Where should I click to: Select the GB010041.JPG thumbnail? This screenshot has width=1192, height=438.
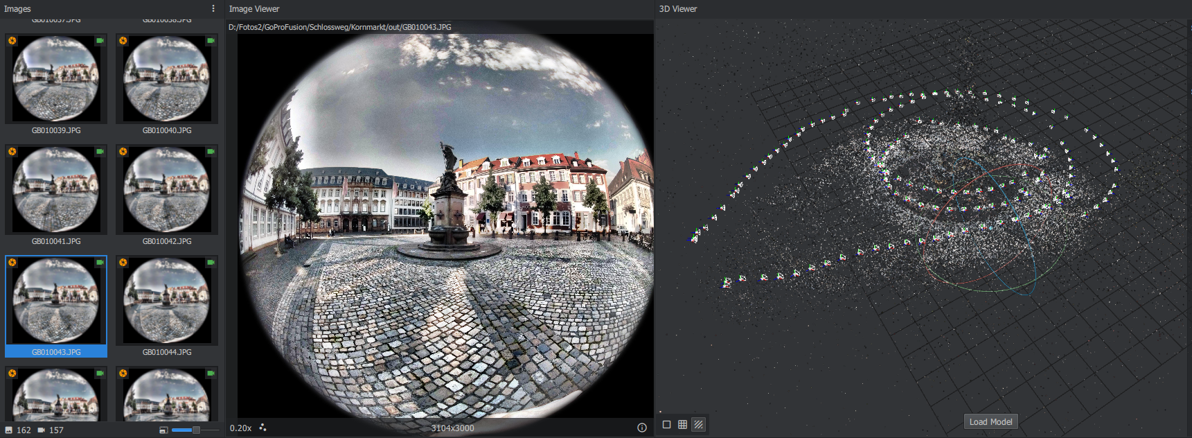pyautogui.click(x=56, y=189)
